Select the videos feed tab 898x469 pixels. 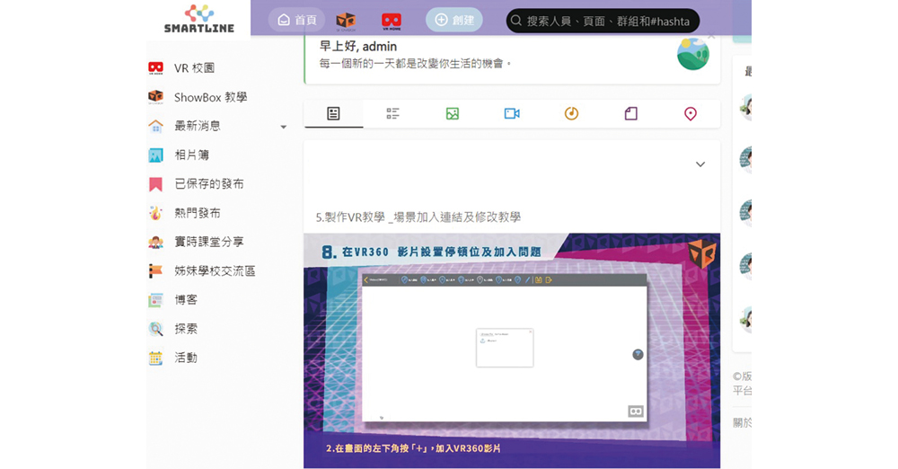pyautogui.click(x=512, y=113)
